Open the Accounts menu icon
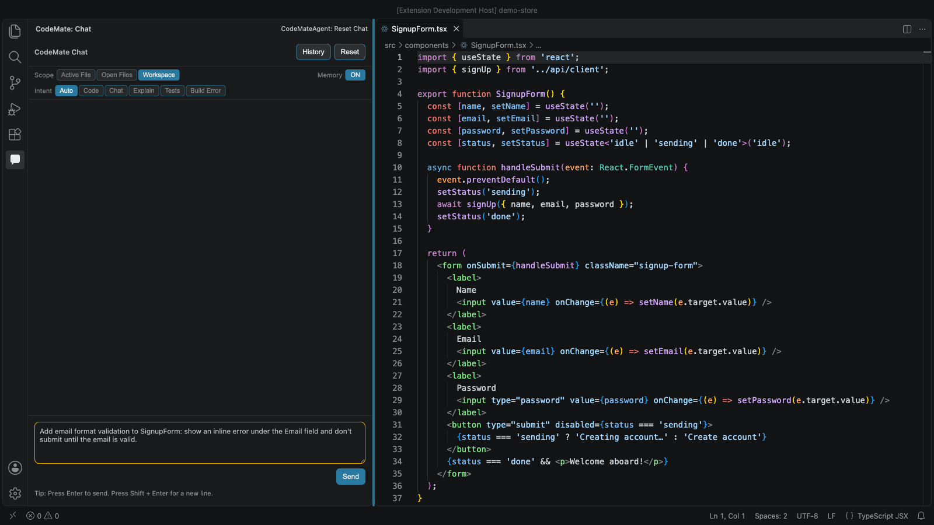This screenshot has width=934, height=525. (15, 468)
